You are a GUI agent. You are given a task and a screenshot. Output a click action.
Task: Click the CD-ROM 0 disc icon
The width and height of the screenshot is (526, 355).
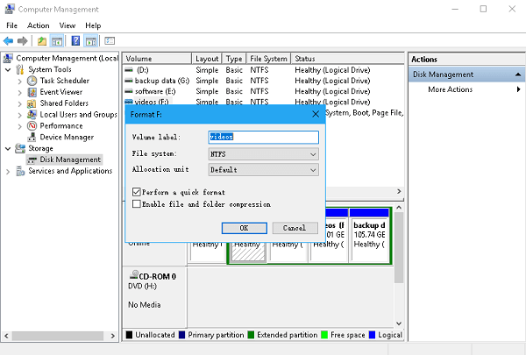coord(133,275)
